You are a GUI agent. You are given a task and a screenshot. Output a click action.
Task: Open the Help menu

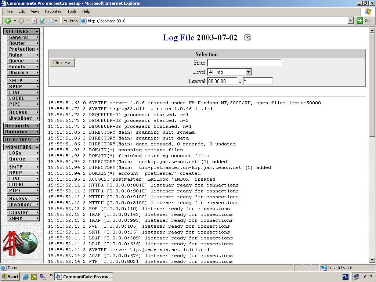click(x=86, y=11)
